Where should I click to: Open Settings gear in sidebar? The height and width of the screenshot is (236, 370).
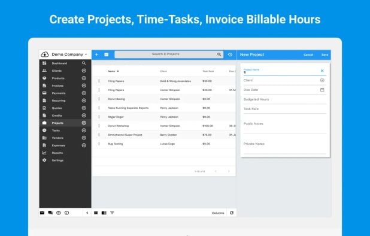point(44,160)
